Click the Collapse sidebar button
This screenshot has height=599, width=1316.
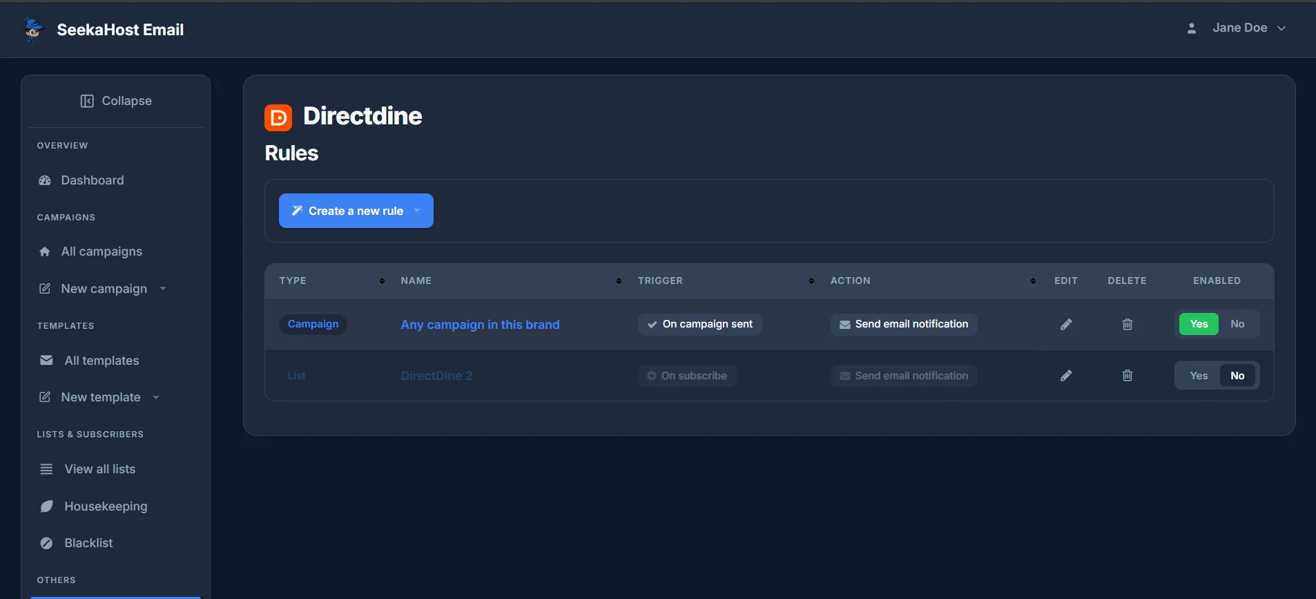coord(116,101)
